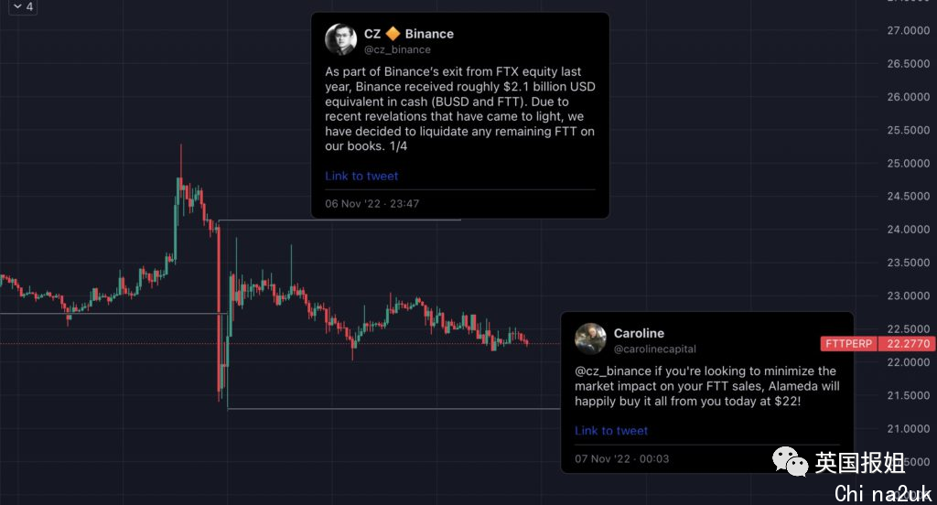Click the 25.0000 price axis label
The image size is (937, 505).
(909, 163)
